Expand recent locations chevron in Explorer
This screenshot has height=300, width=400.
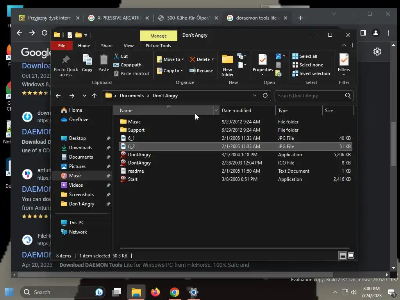click(84, 96)
